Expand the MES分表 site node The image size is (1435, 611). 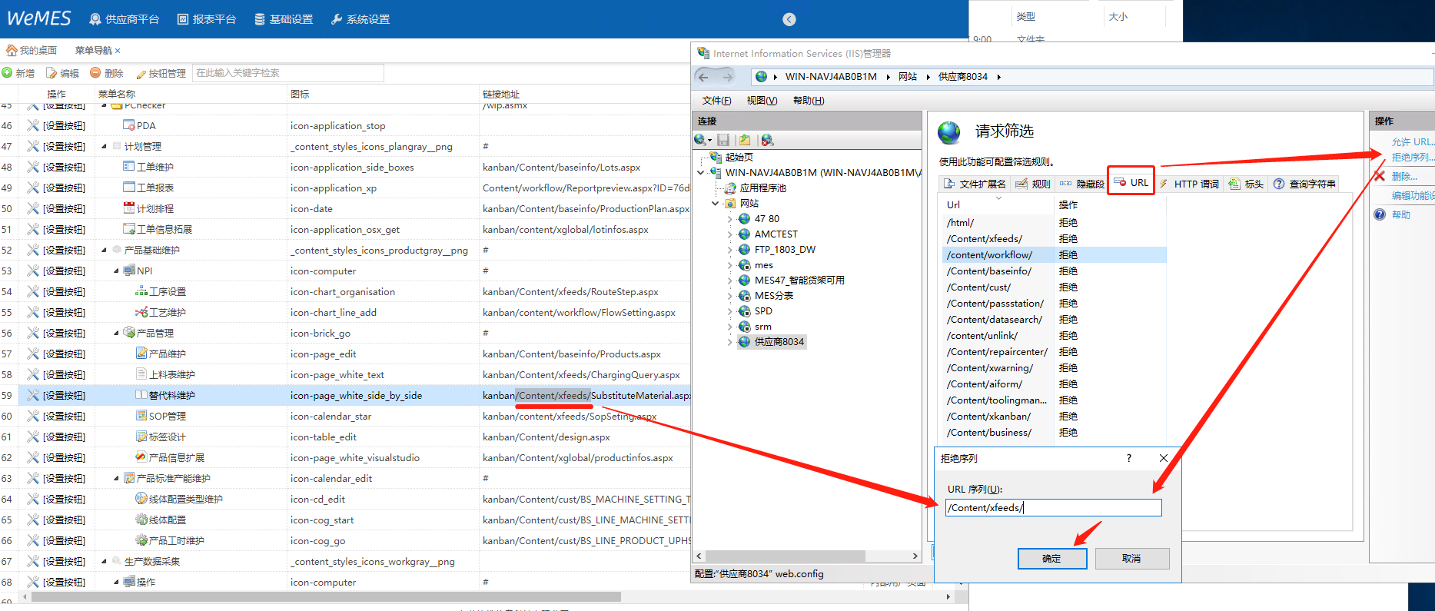(x=730, y=296)
